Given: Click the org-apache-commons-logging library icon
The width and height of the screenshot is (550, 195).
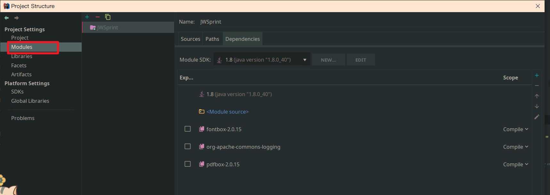Looking at the screenshot, I should coord(202,146).
